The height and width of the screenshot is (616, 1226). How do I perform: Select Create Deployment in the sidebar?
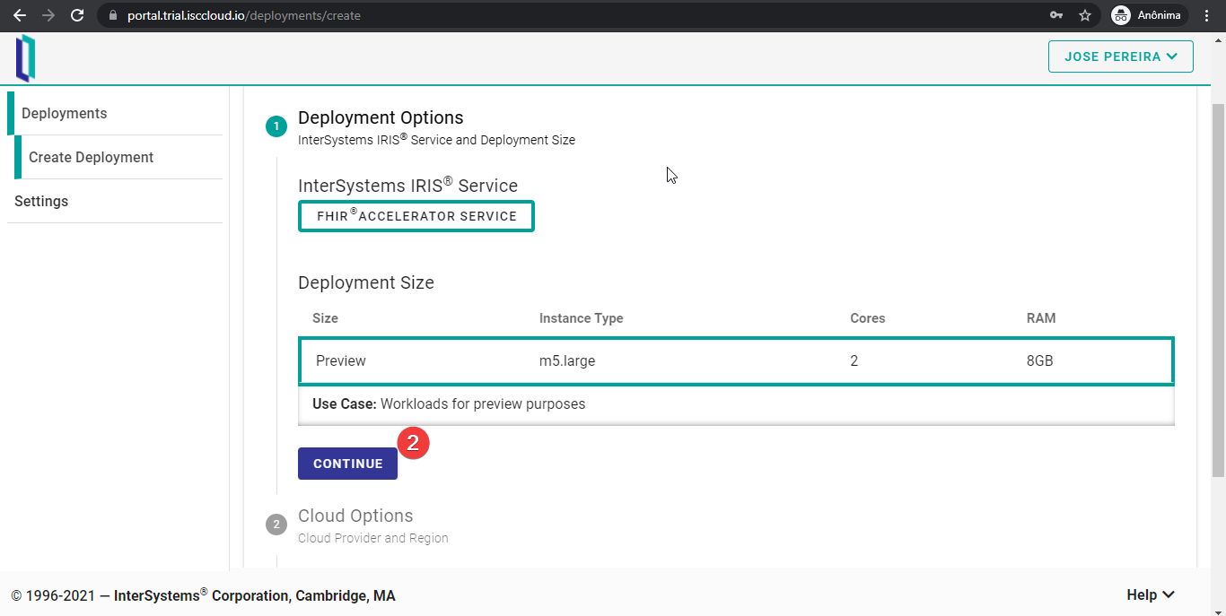click(x=118, y=157)
